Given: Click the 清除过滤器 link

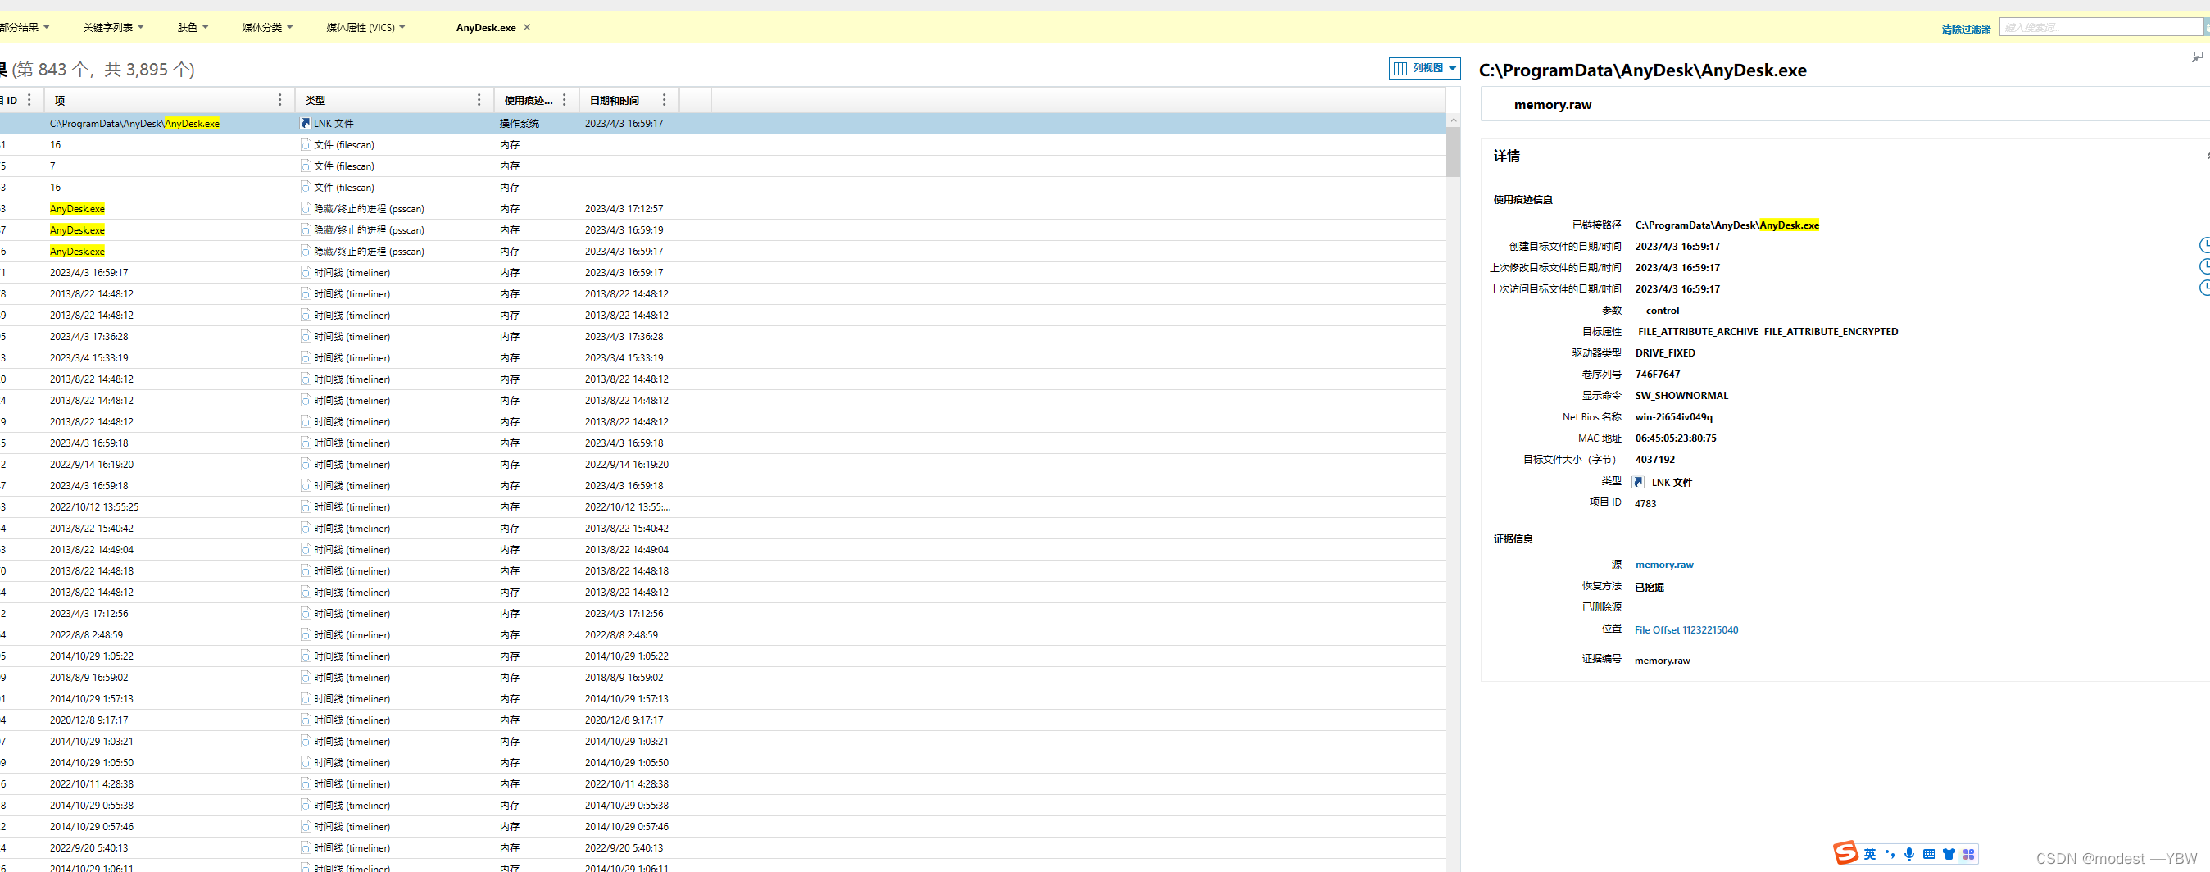Looking at the screenshot, I should coord(1966,30).
